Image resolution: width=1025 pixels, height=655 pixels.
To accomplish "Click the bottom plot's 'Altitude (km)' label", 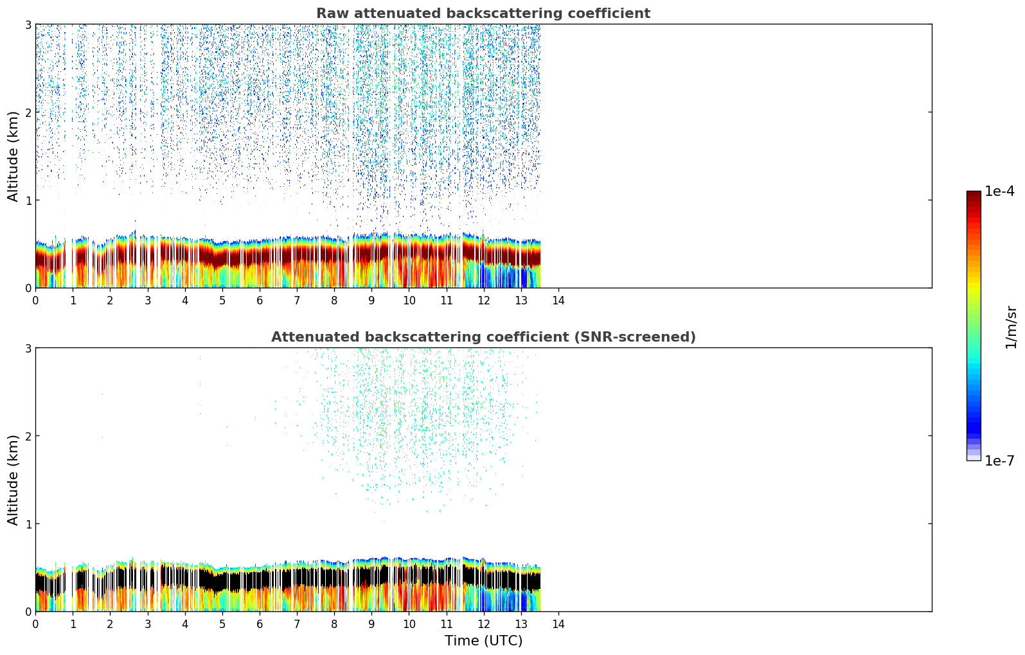I will (13, 480).
